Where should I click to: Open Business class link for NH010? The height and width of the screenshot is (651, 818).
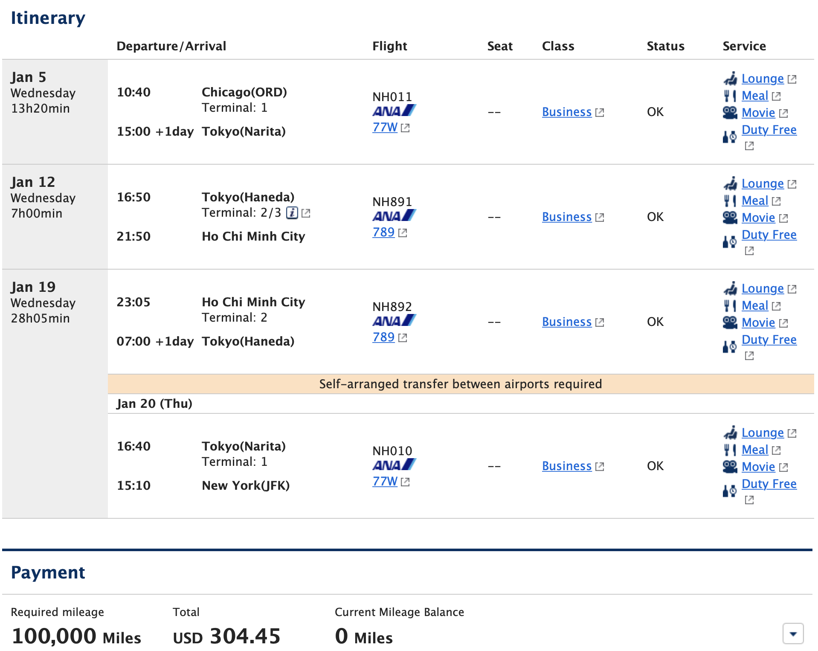point(567,466)
